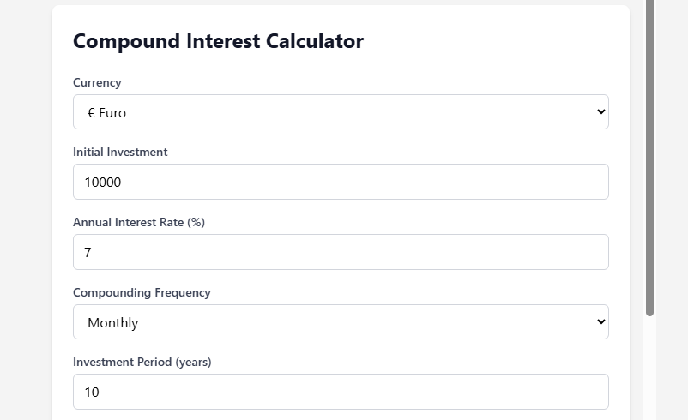The image size is (688, 420).
Task: Click the "Compounding Frequency" label text
Action: click(x=142, y=293)
